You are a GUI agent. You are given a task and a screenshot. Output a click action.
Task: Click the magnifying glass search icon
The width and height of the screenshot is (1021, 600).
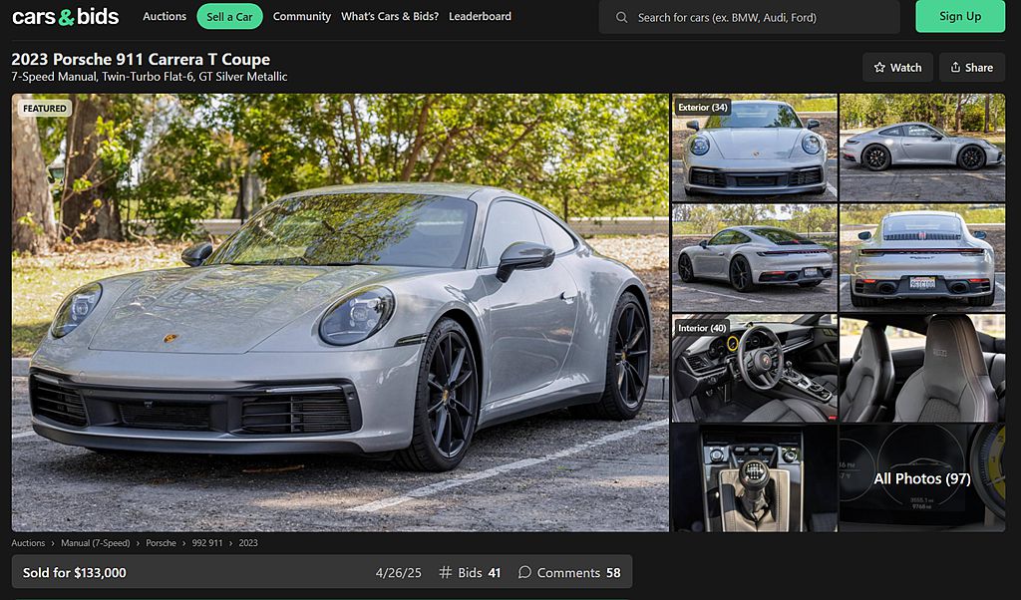(x=622, y=18)
